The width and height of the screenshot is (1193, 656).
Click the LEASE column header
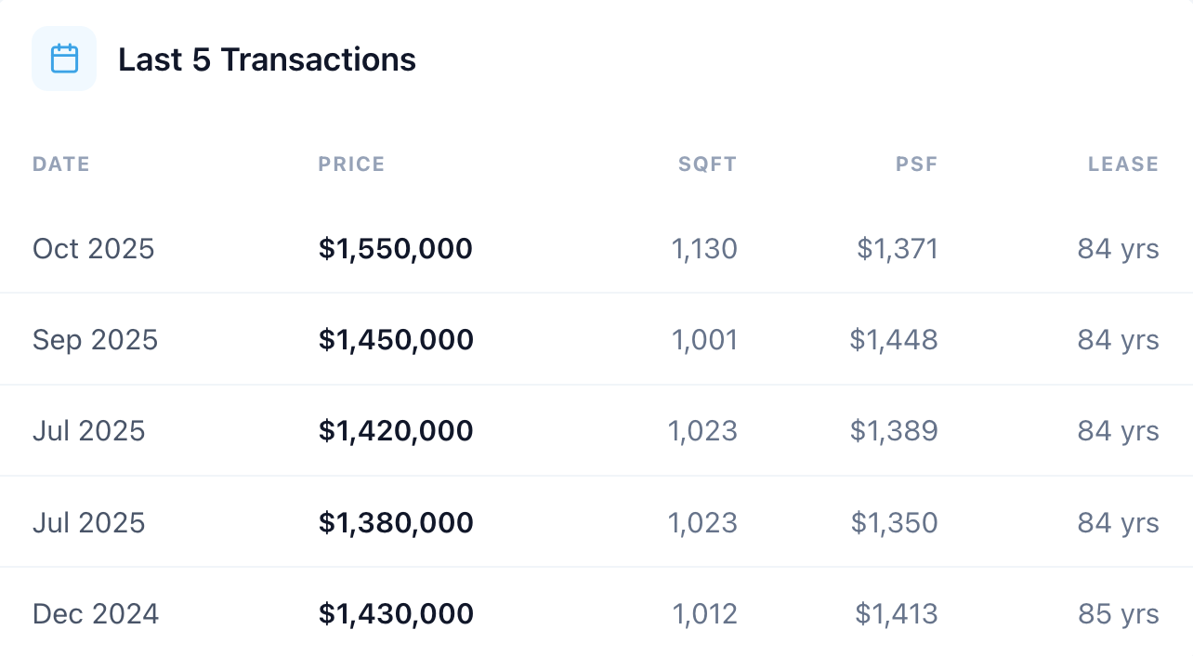point(1123,164)
